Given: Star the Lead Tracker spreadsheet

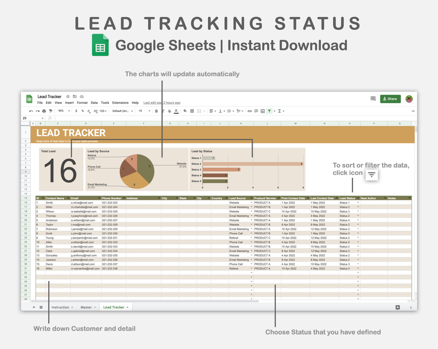Looking at the screenshot, I should 68,96.
